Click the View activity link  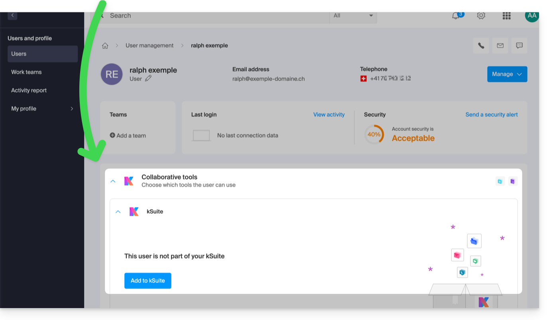pyautogui.click(x=329, y=114)
